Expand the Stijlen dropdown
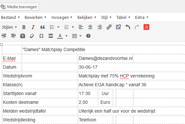Viewport: 185px width, 124px height. point(9,27)
